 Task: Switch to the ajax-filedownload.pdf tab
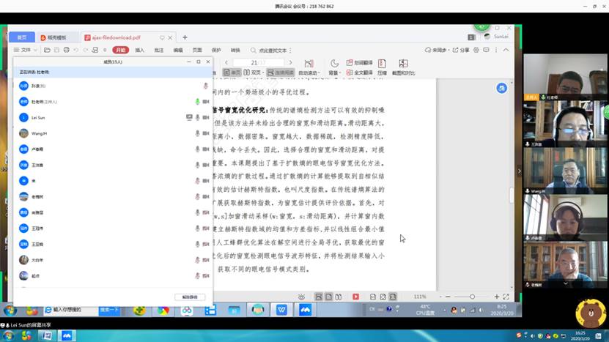[x=122, y=37]
